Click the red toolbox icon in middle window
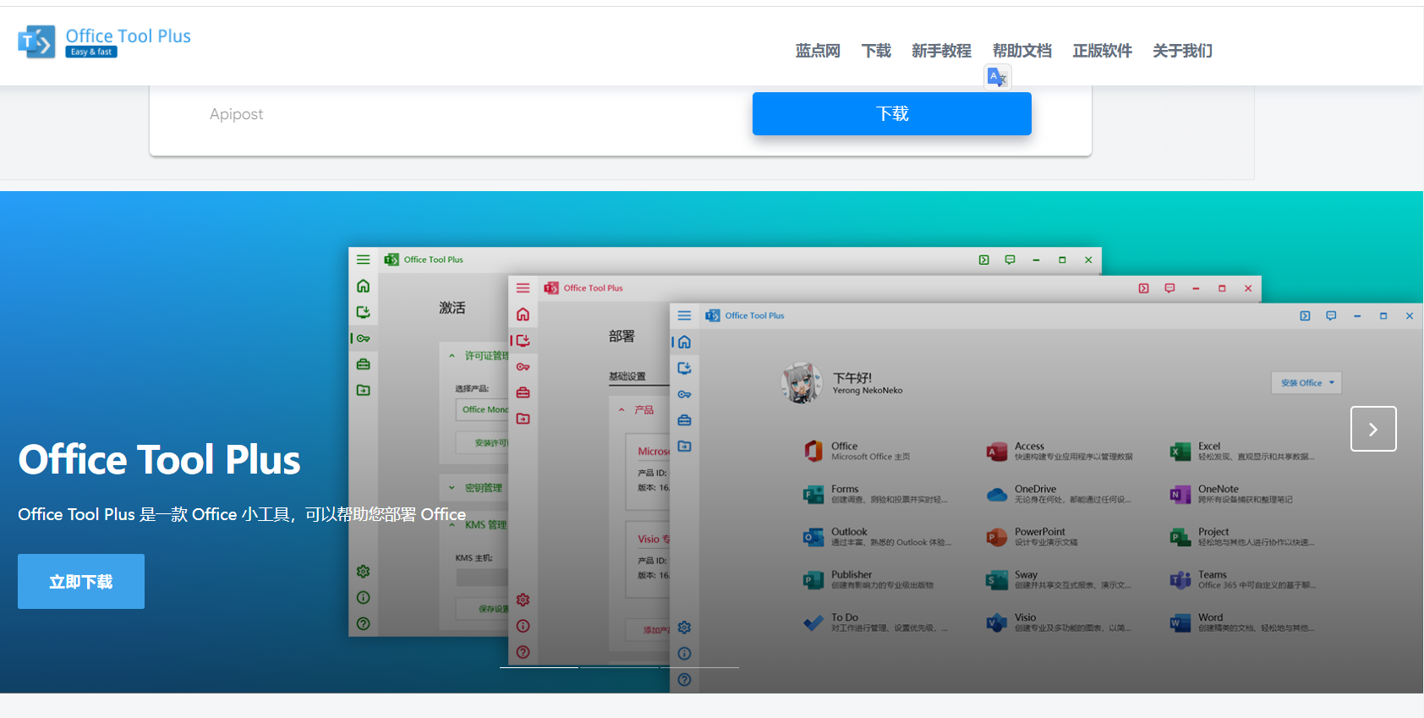This screenshot has width=1424, height=718. coord(523,392)
